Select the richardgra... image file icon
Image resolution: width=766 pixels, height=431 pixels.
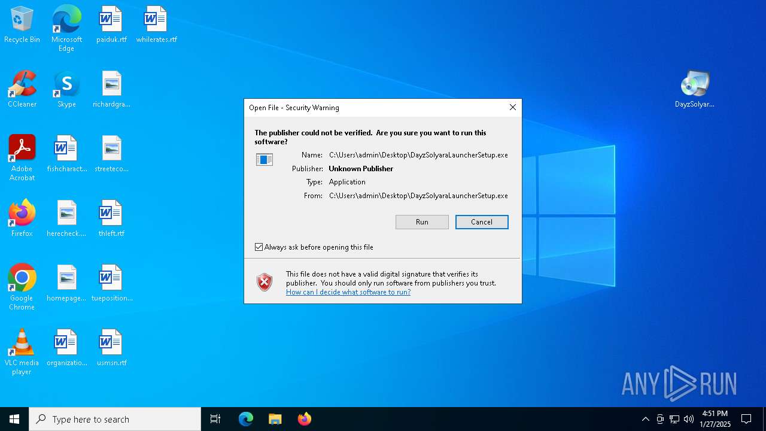tap(111, 89)
